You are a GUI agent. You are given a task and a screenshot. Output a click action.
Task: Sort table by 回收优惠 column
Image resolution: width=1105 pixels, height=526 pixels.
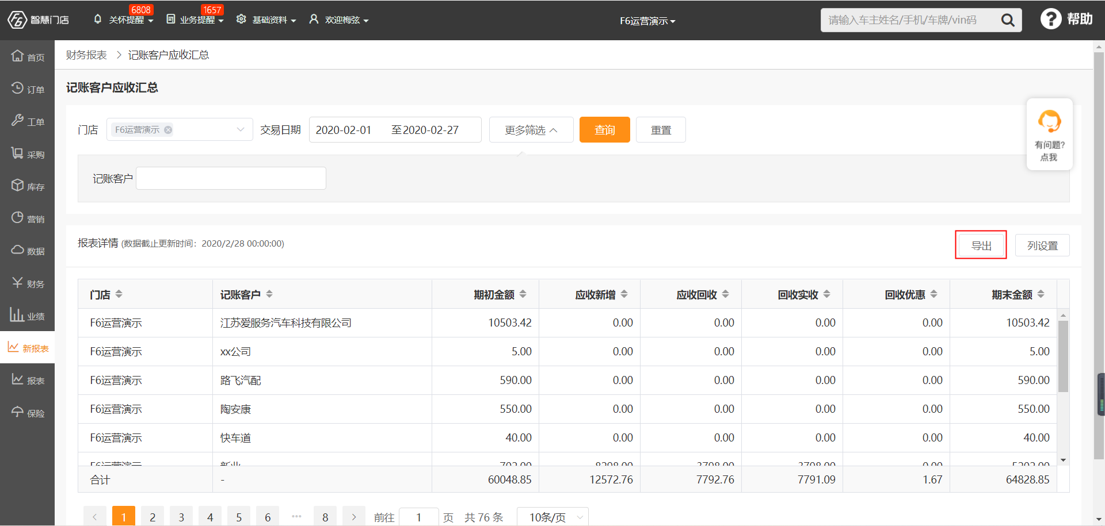[934, 294]
